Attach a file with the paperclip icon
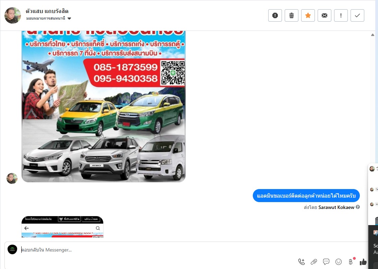378x269 pixels. 314,262
